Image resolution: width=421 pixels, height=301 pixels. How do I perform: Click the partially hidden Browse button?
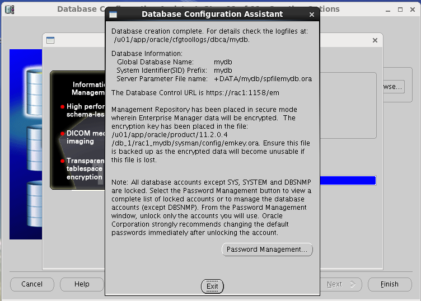(x=394, y=87)
